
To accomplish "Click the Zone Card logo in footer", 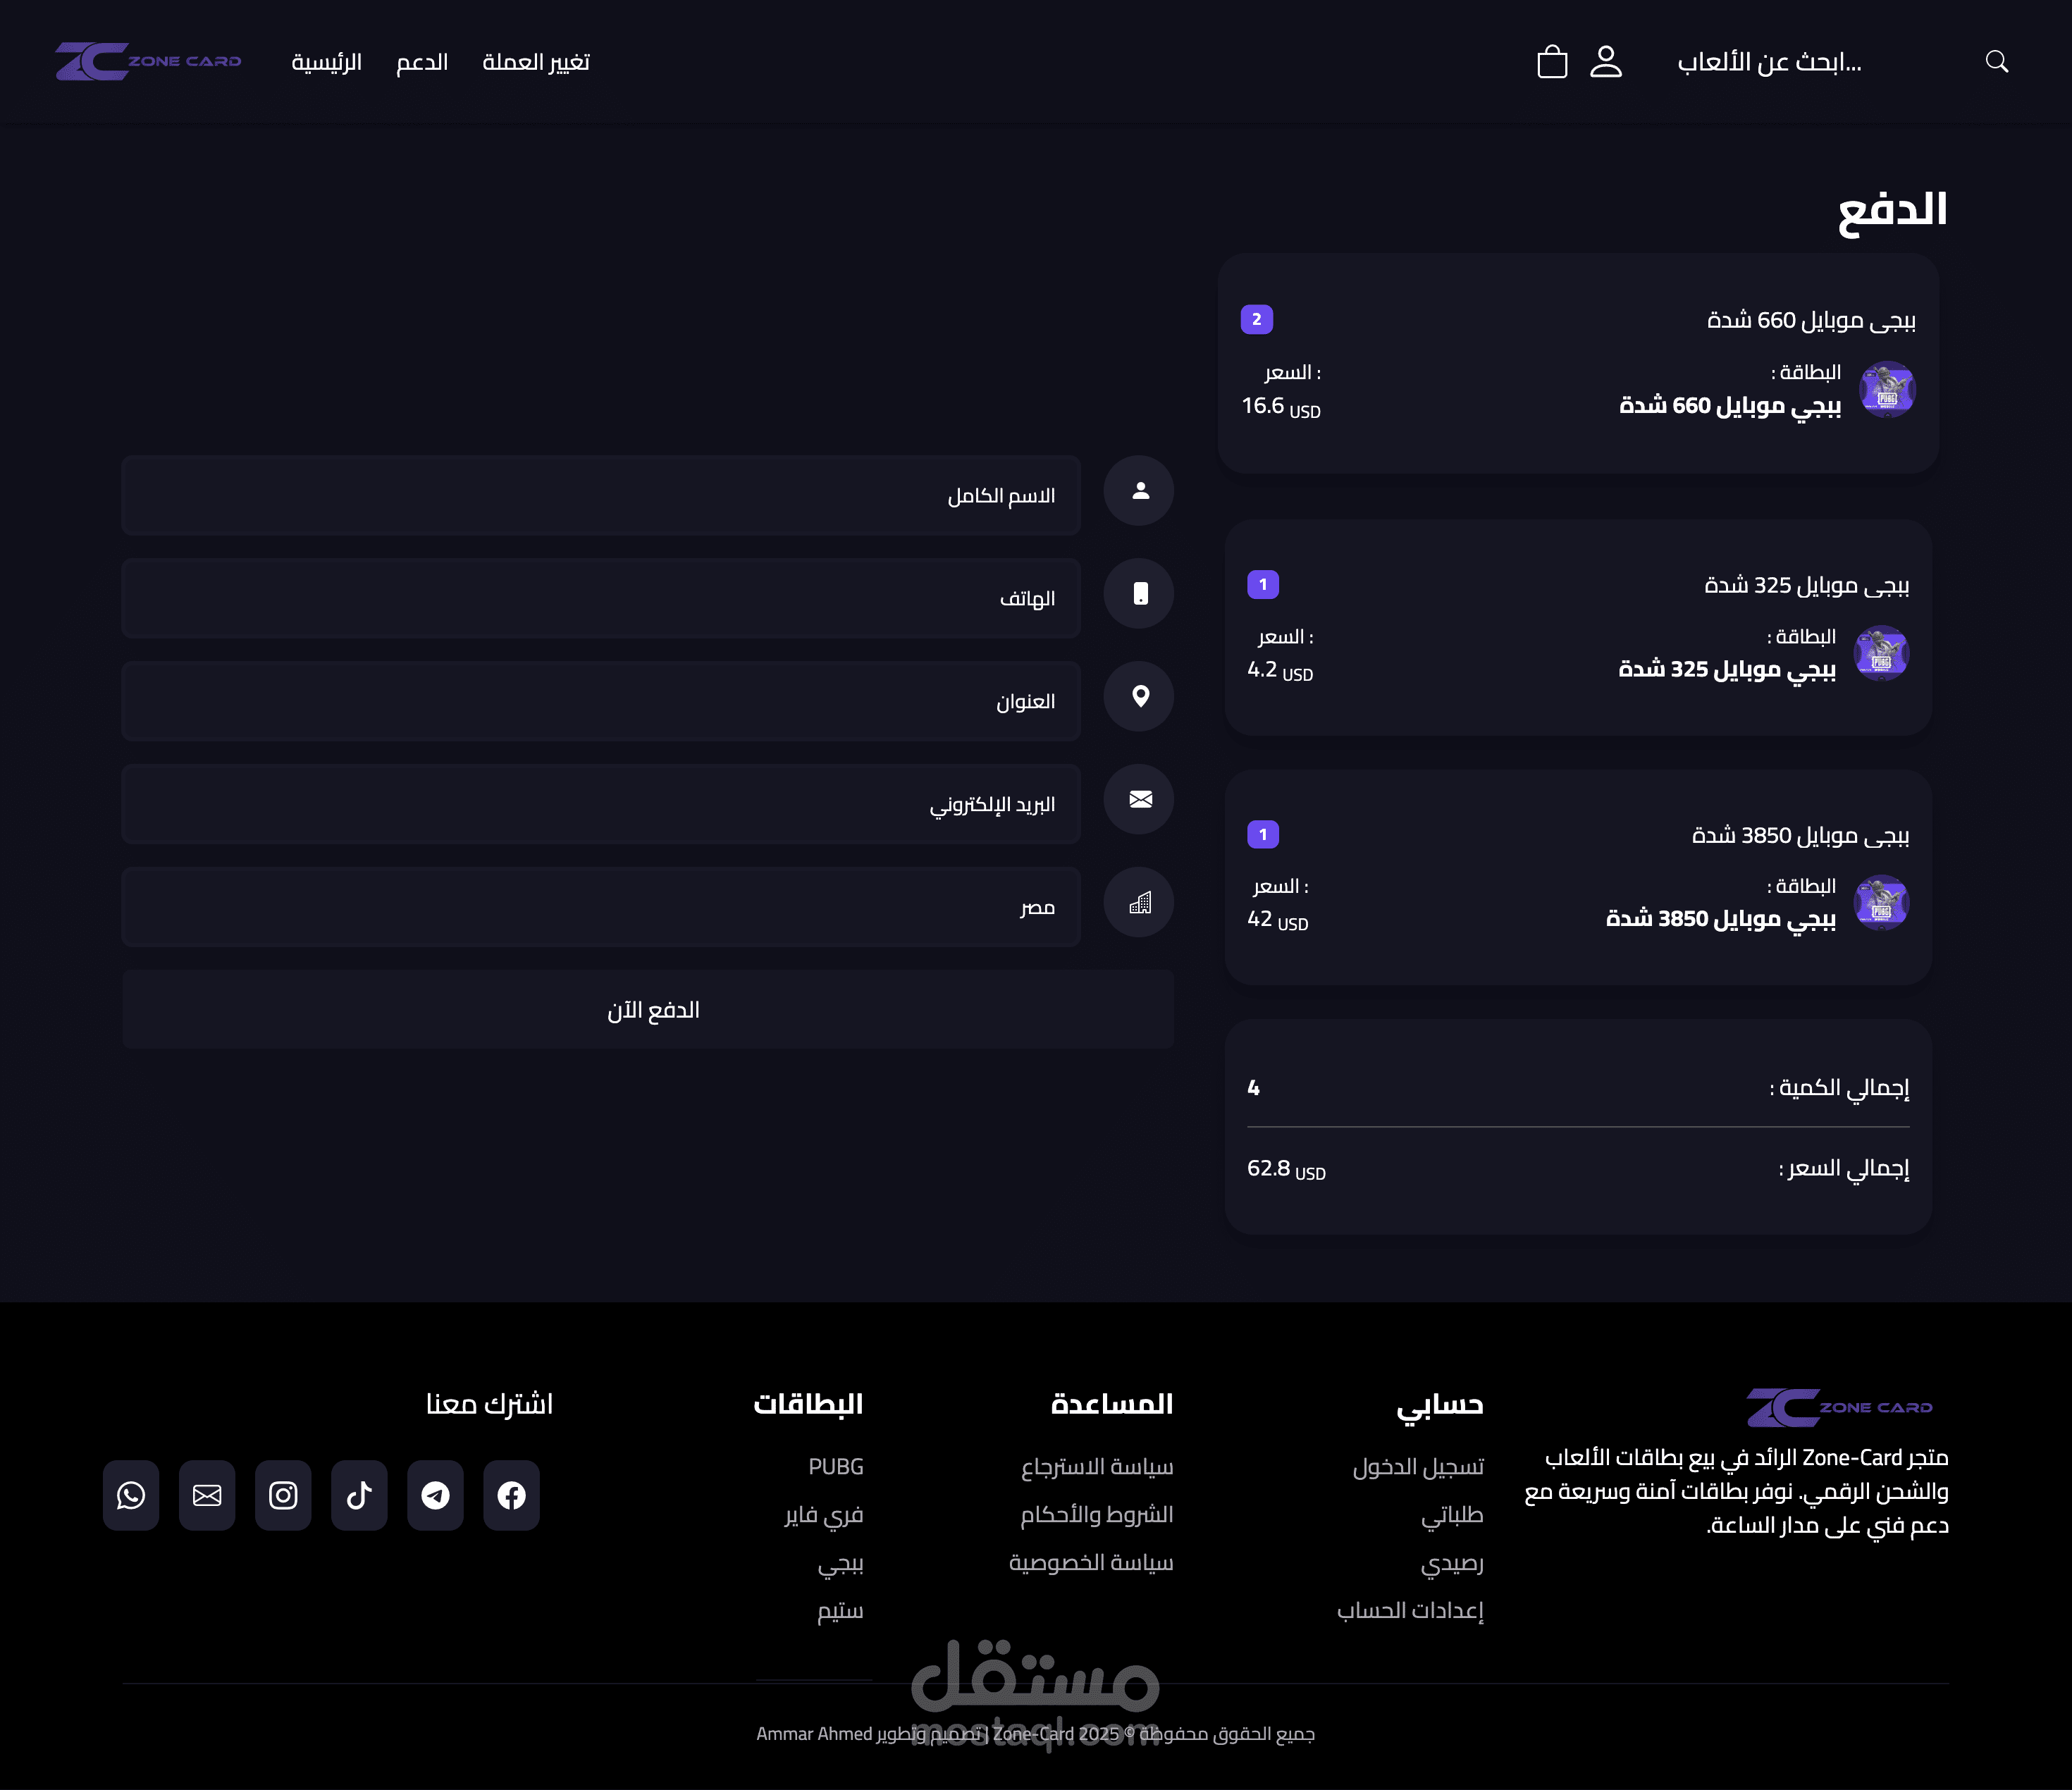I will click(1840, 1407).
